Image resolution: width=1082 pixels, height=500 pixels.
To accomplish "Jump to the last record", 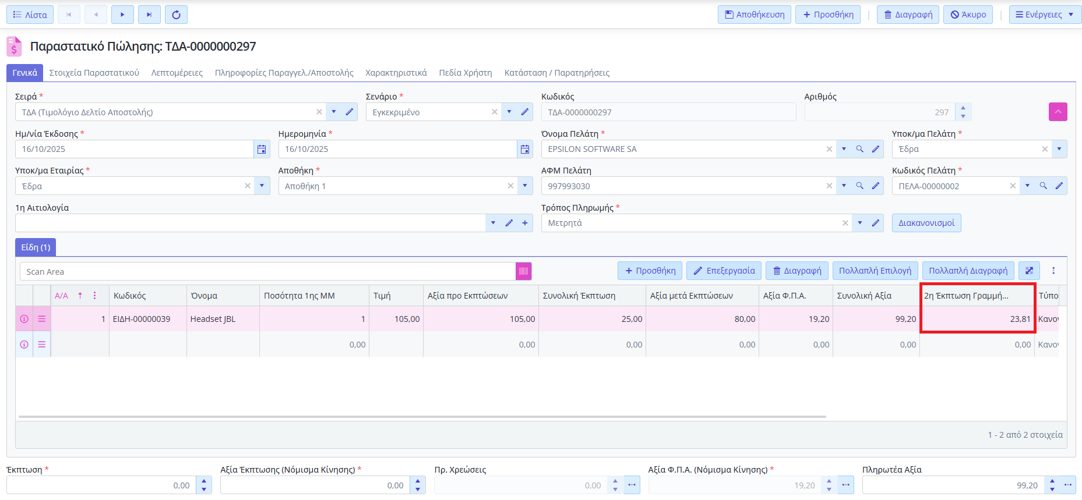I will (149, 15).
